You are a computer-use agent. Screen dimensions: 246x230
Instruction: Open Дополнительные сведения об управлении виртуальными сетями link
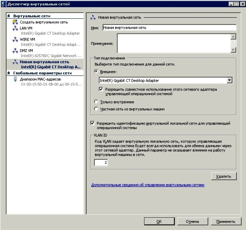tap(148, 185)
